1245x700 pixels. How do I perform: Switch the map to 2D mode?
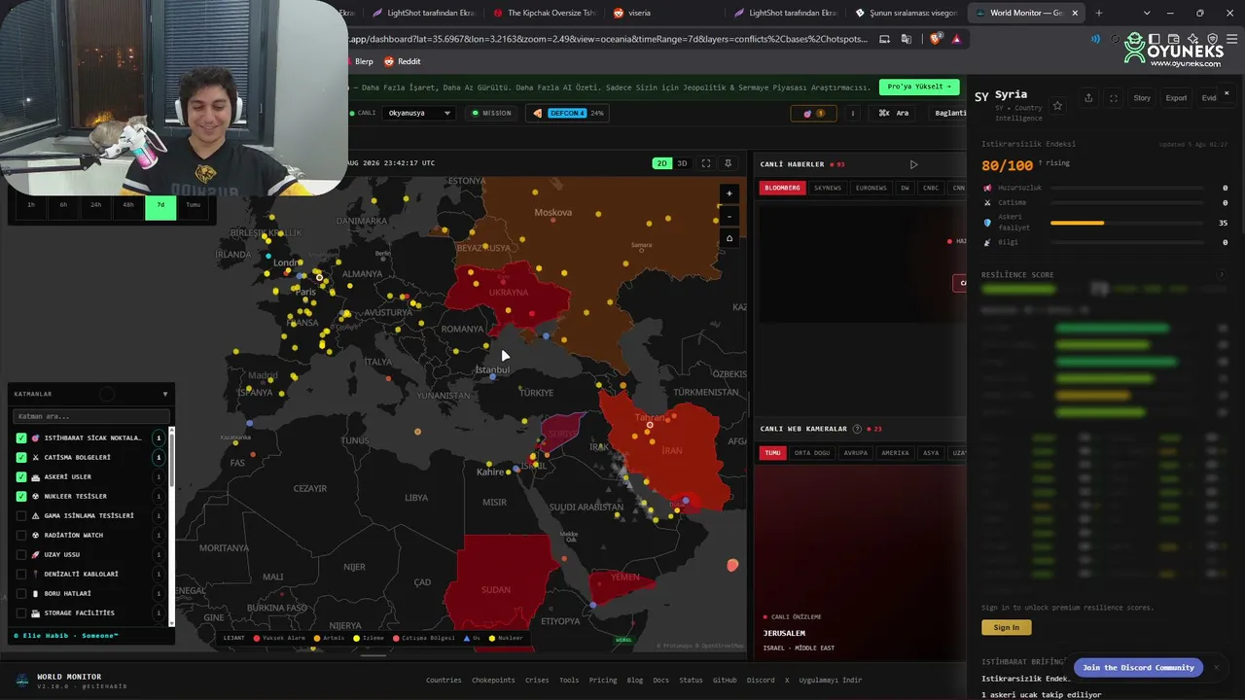(661, 163)
